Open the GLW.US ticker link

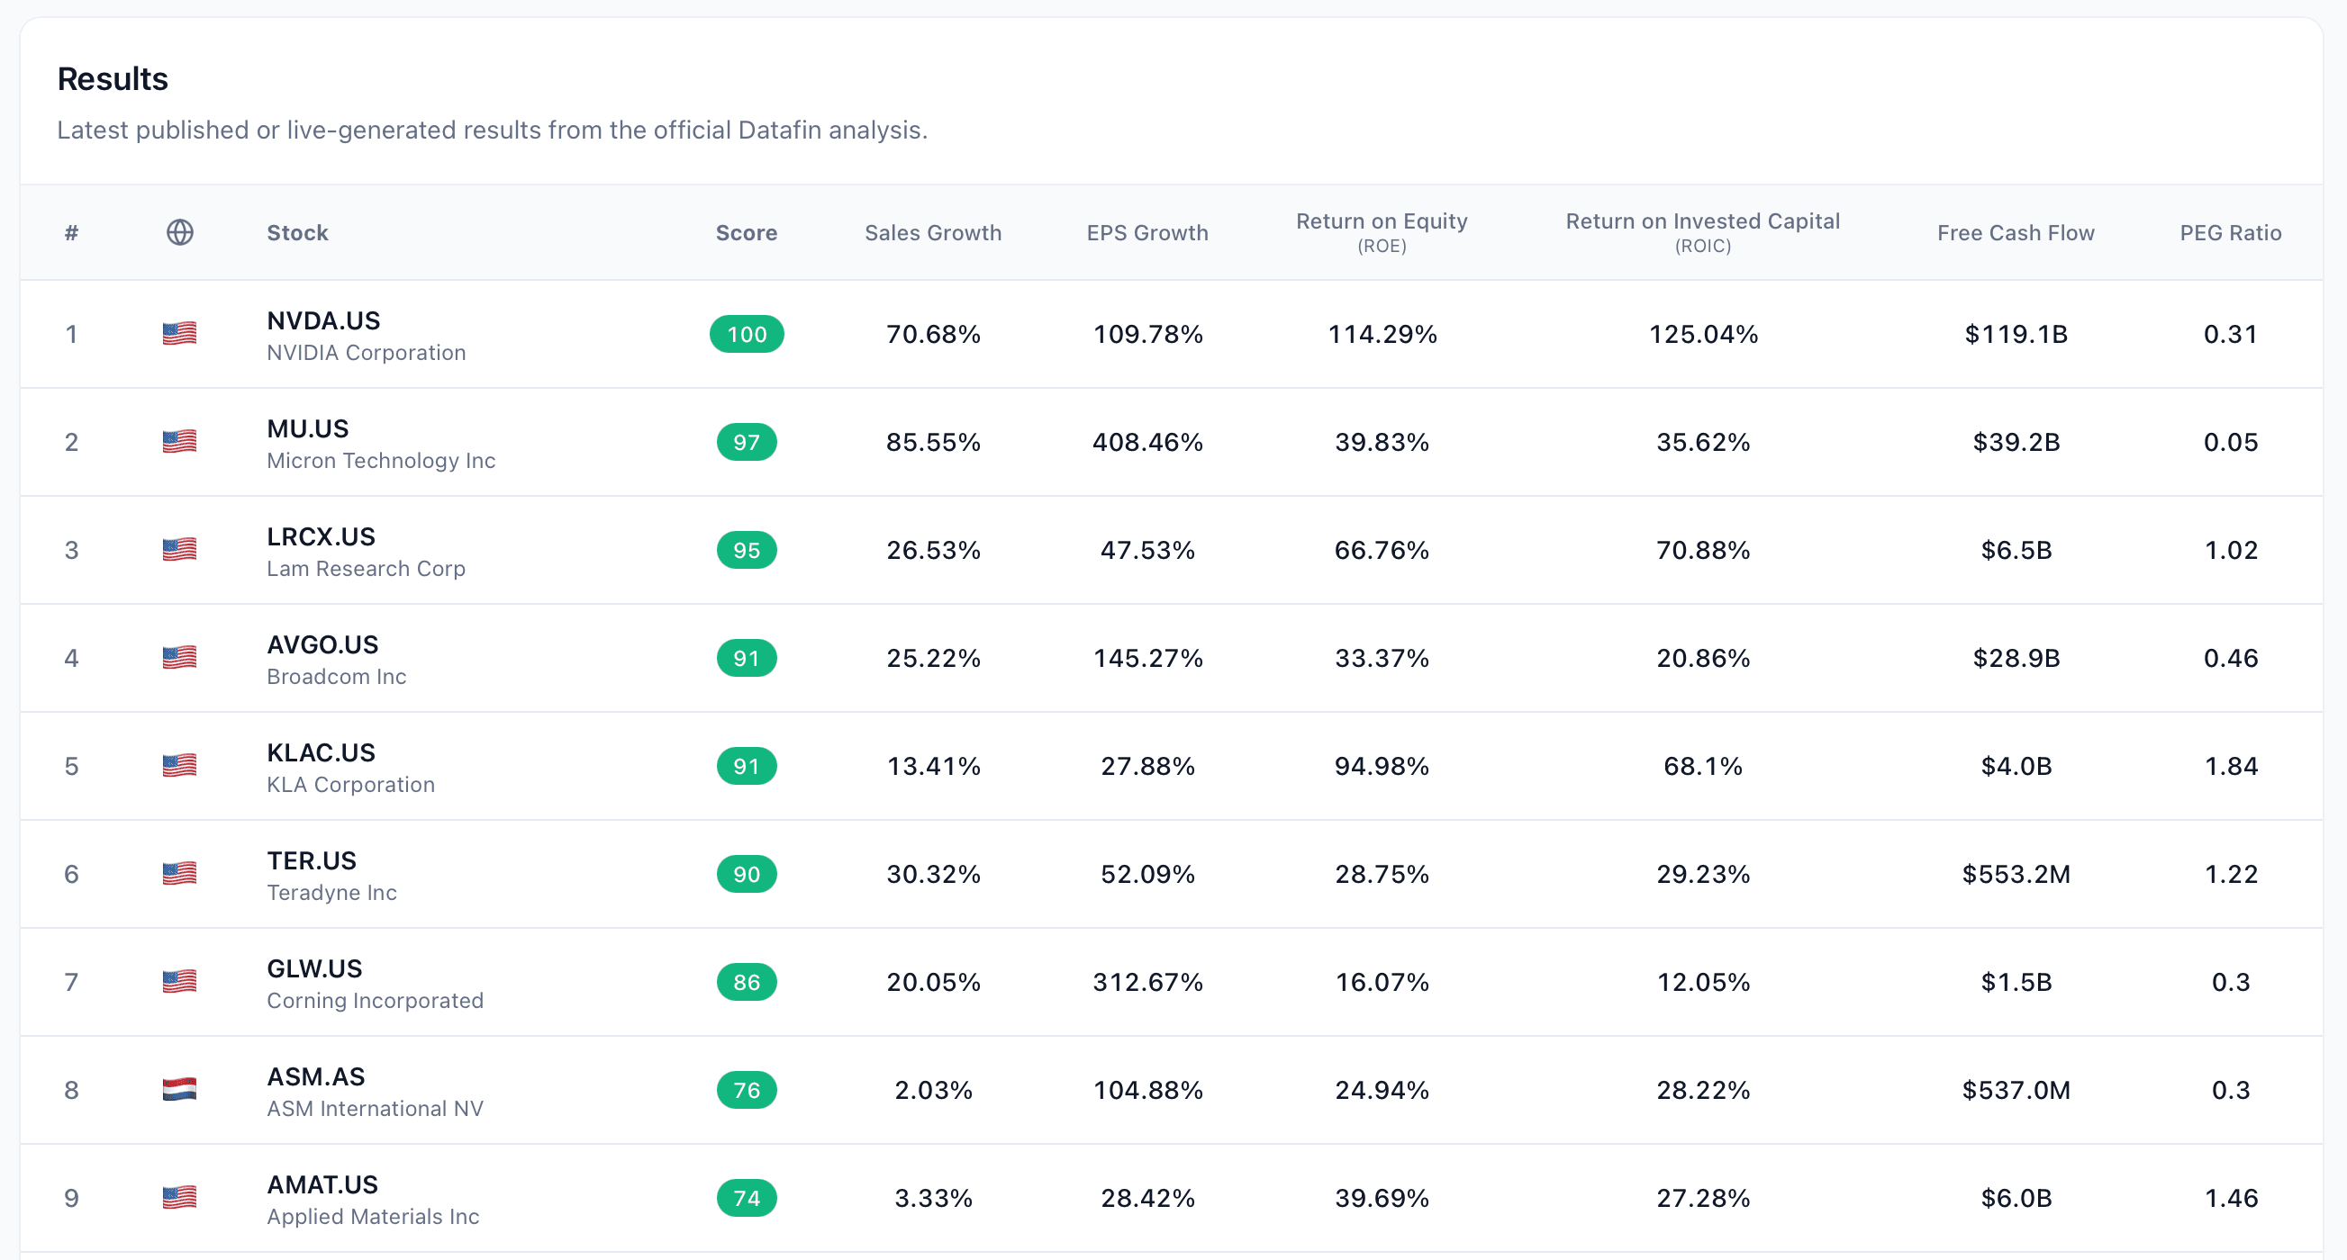pyautogui.click(x=314, y=967)
